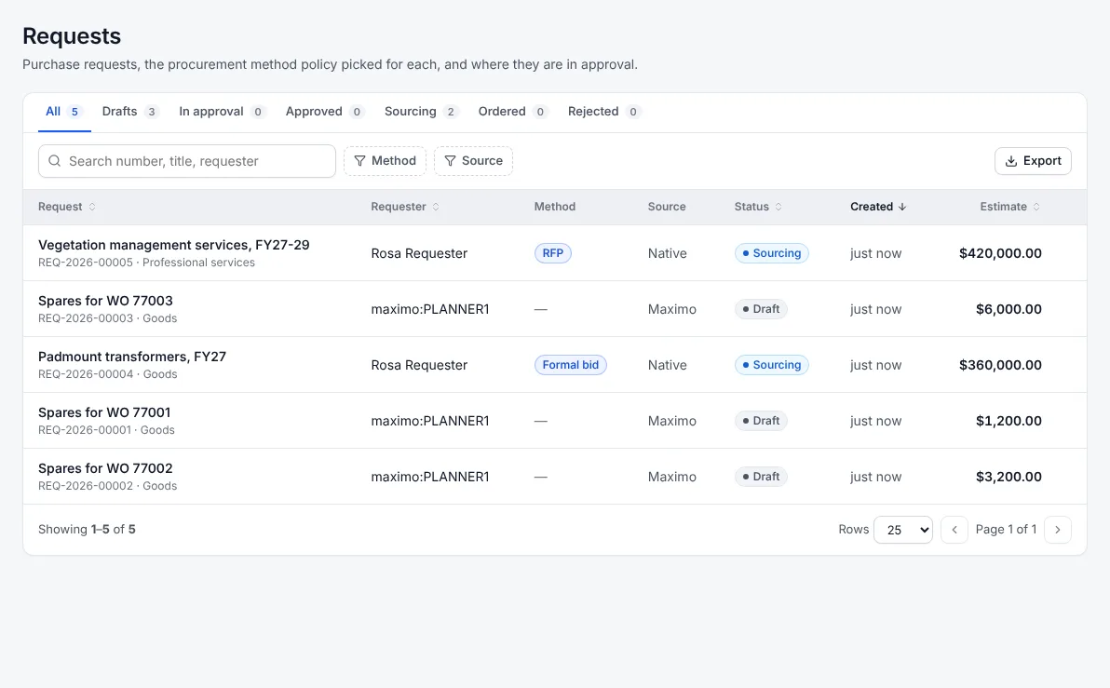Click the Formal bid method badge
Viewport: 1110px width, 688px height.
(x=571, y=365)
